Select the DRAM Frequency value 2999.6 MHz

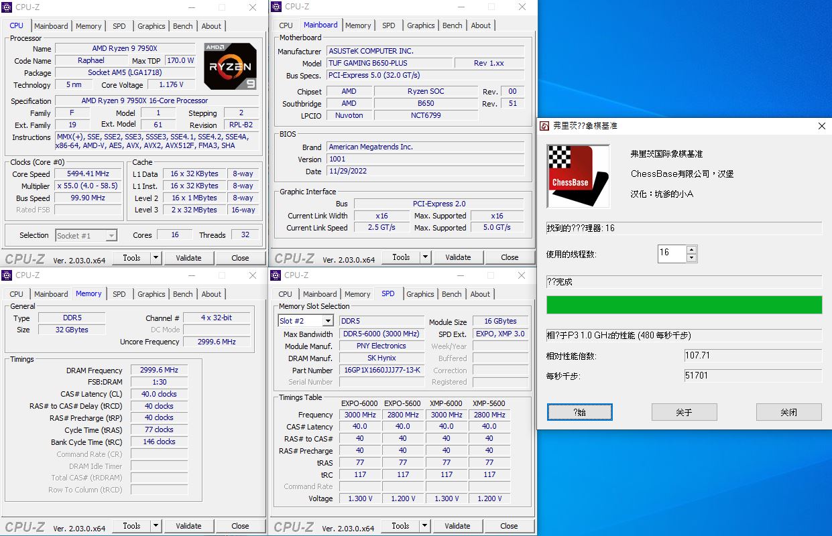point(159,371)
